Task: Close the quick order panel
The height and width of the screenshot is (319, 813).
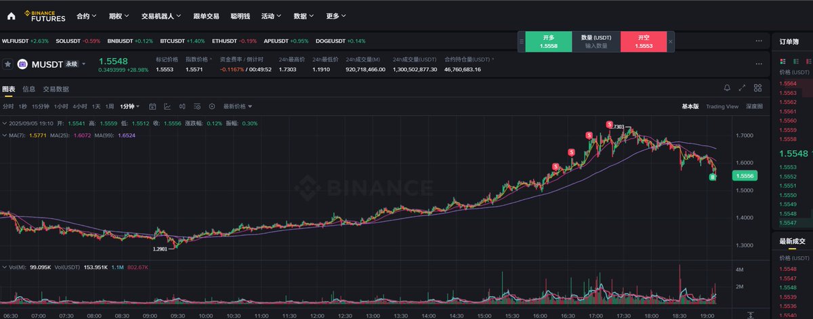Action: coord(670,41)
